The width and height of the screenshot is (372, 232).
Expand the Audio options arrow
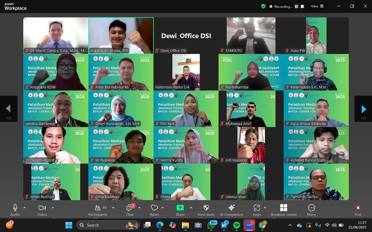coord(24,208)
